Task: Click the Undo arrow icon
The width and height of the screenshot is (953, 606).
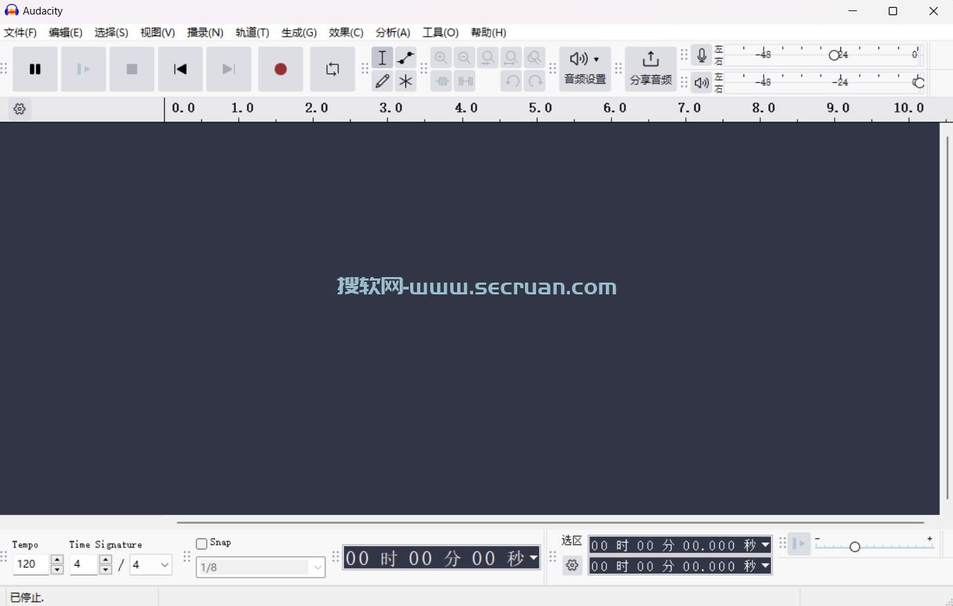Action: (x=512, y=82)
